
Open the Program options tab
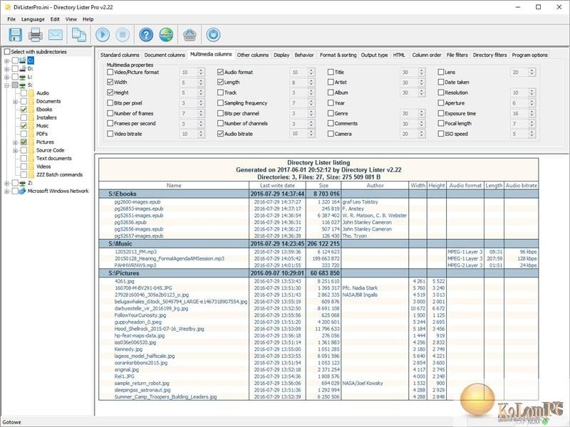coord(529,55)
